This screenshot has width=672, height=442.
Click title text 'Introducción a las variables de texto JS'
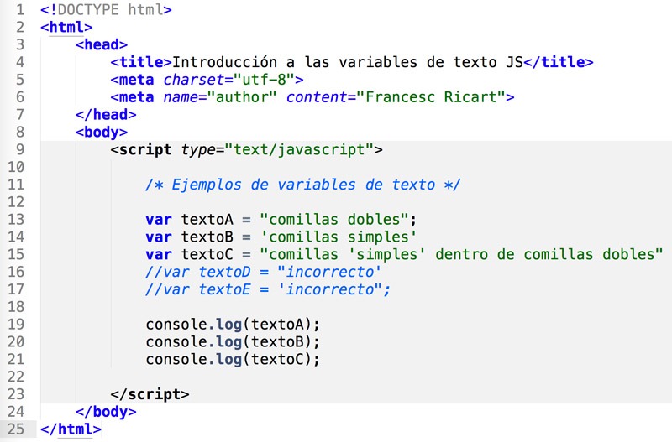pos(348,62)
